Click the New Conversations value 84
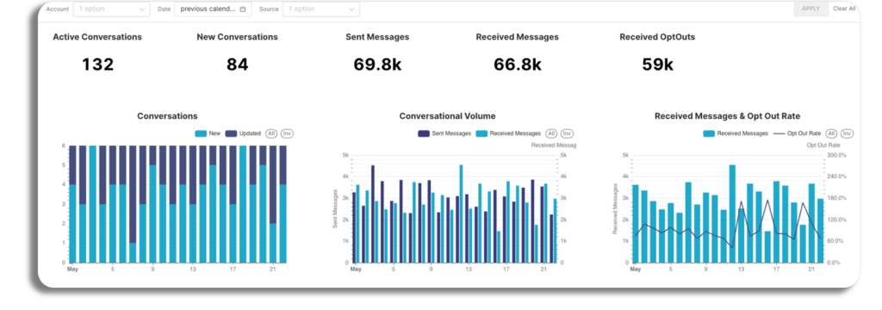The width and height of the screenshot is (882, 310). tap(238, 65)
